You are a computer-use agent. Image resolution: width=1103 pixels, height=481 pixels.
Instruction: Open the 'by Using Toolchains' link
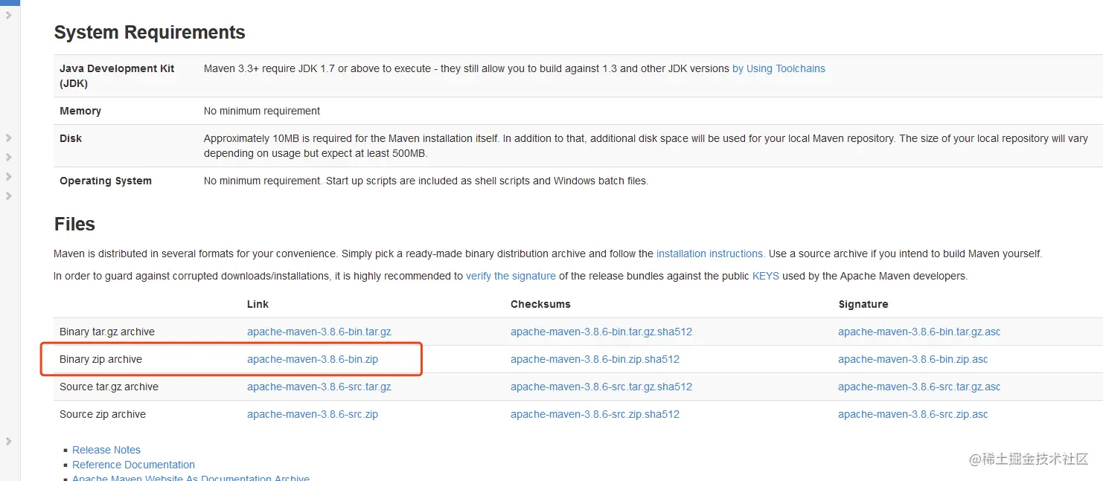[x=779, y=68]
